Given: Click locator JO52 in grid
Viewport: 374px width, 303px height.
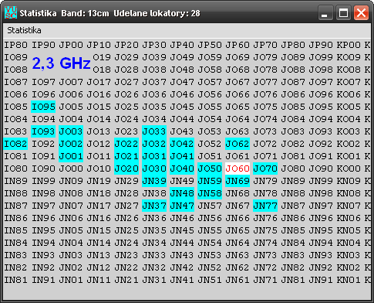Looking at the screenshot, I should [210, 144].
